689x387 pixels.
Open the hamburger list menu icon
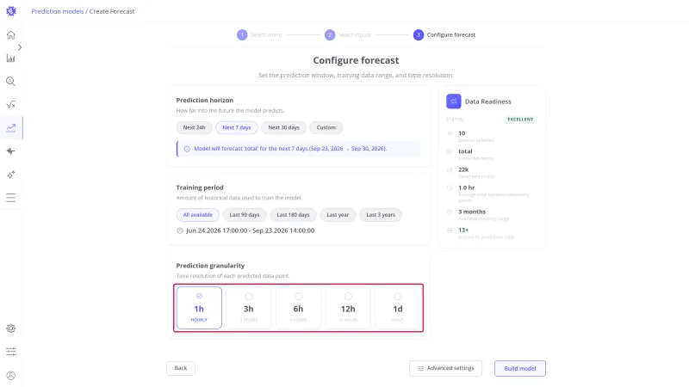click(11, 198)
